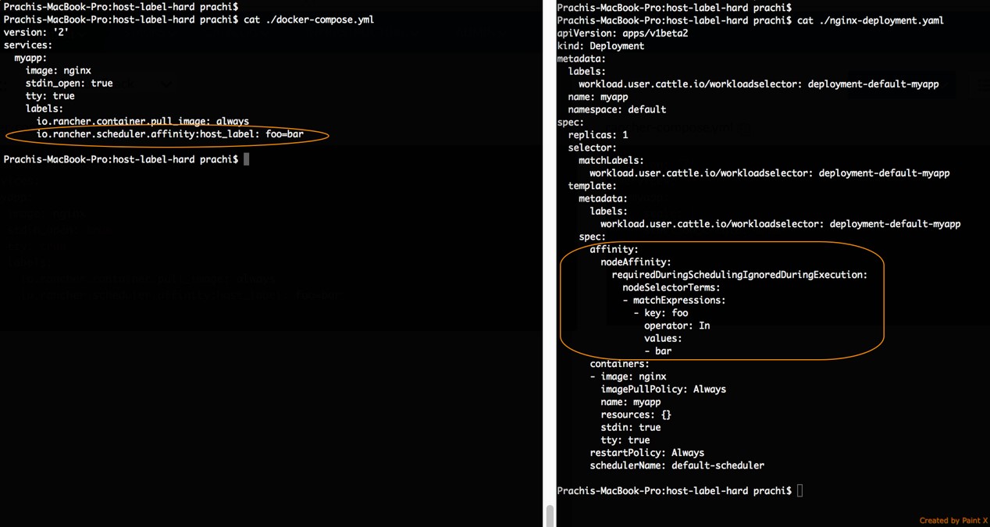Select the 'myapp:' service key line
Viewport: 990px width, 527px height.
click(30, 58)
